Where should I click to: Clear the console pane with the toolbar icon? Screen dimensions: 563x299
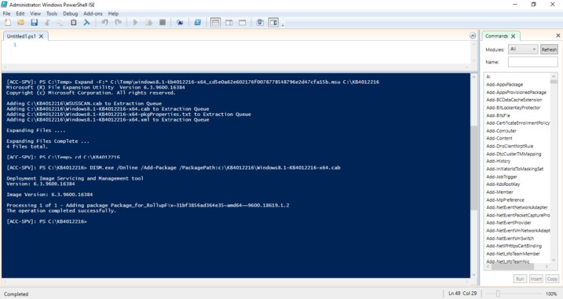coord(87,23)
